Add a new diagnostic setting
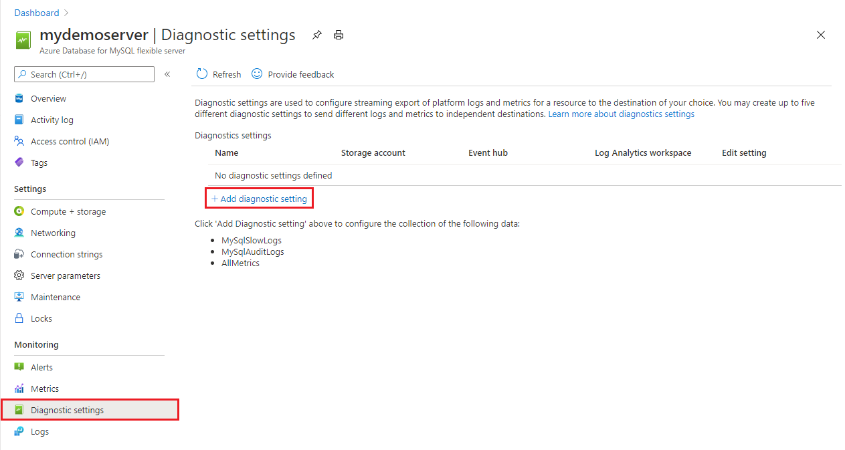This screenshot has width=845, height=450. (260, 199)
